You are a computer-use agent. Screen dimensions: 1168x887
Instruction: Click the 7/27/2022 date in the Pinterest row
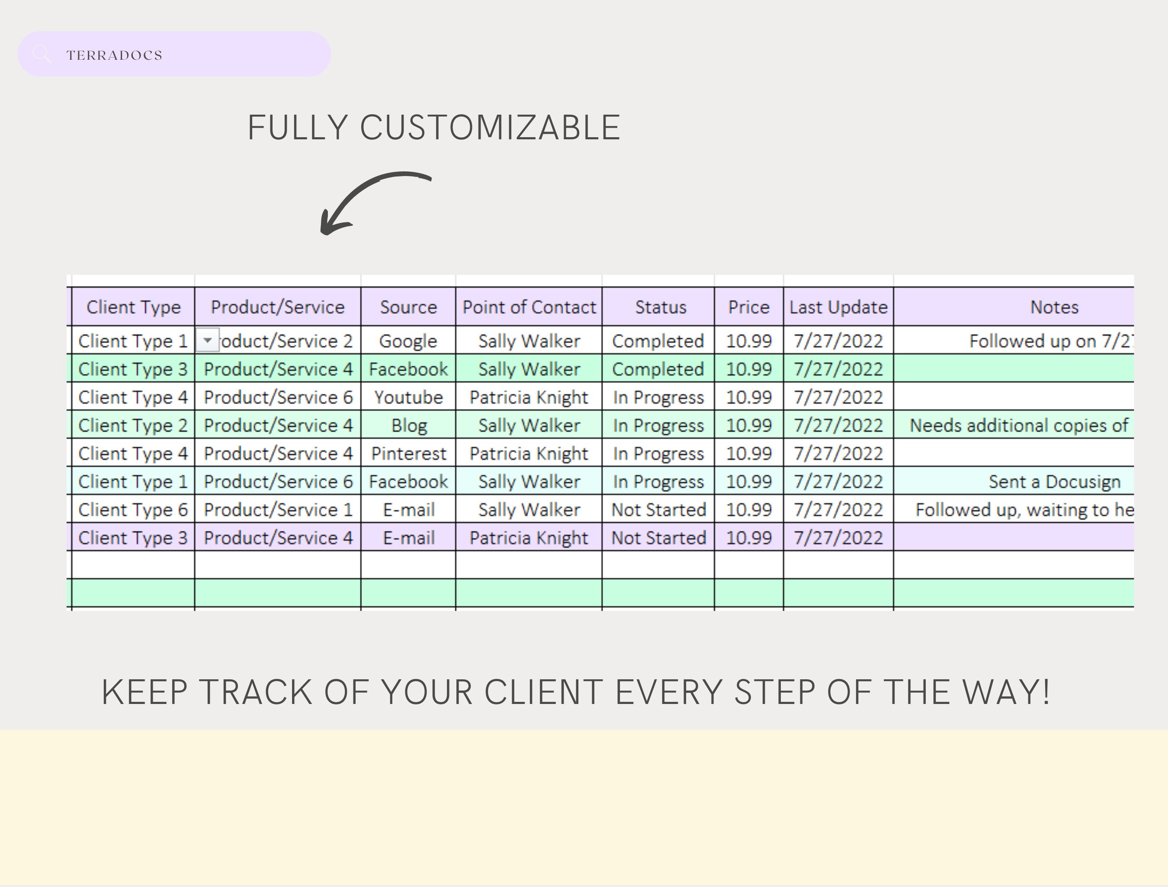[x=838, y=453]
